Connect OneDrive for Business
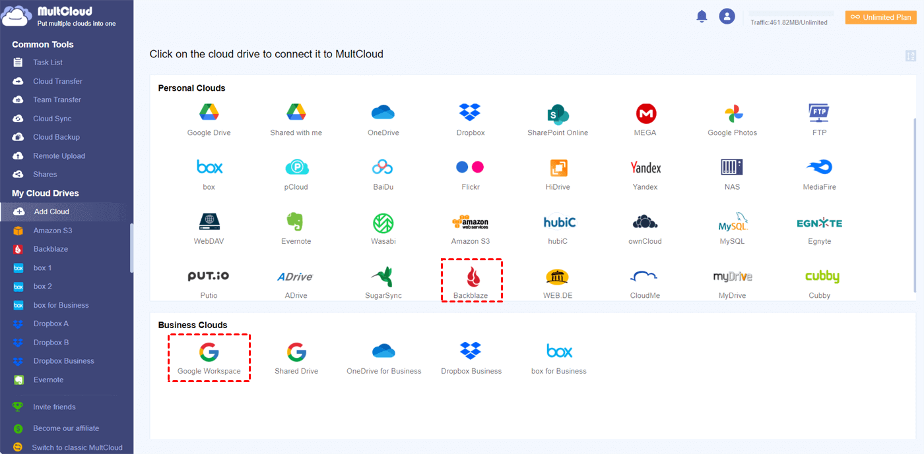The height and width of the screenshot is (454, 924). pos(383,358)
